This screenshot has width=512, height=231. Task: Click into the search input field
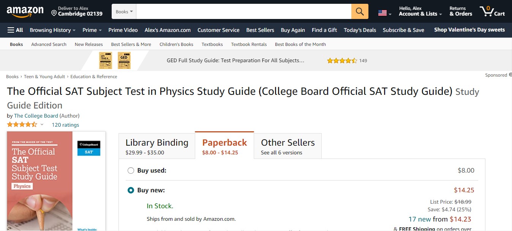(244, 11)
